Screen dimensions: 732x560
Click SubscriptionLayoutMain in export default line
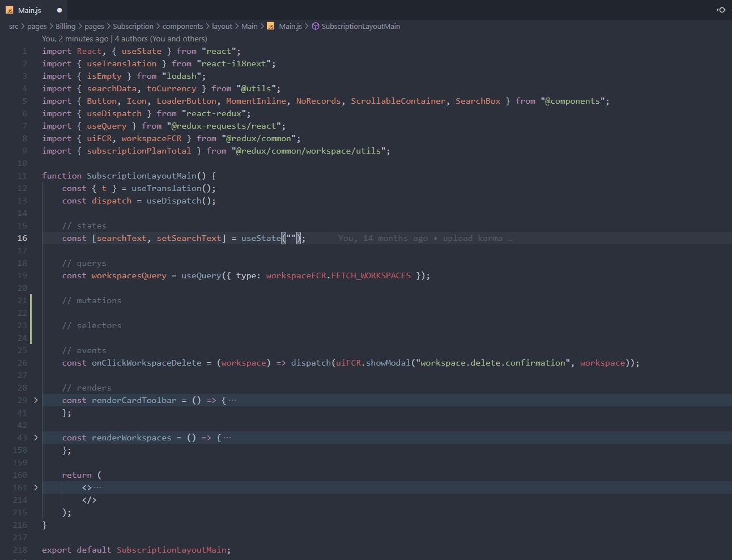[172, 550]
